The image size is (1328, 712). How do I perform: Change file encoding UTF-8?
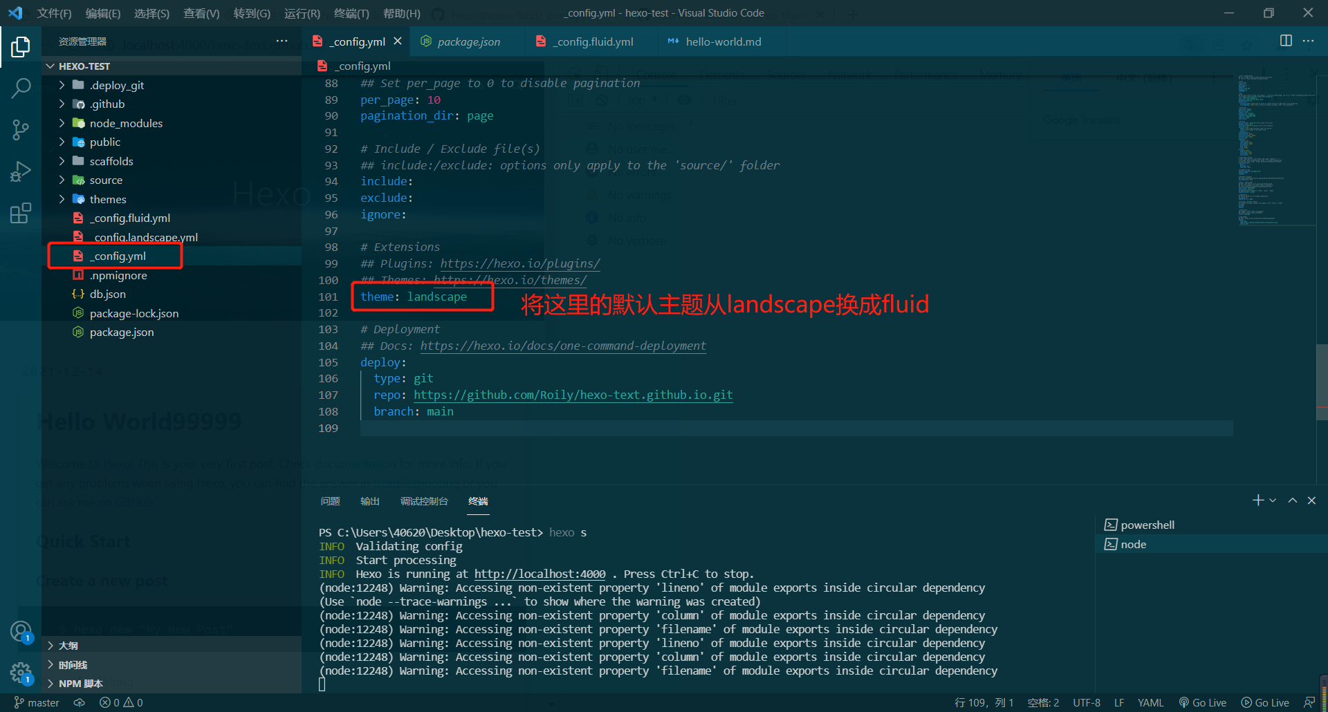click(1087, 702)
